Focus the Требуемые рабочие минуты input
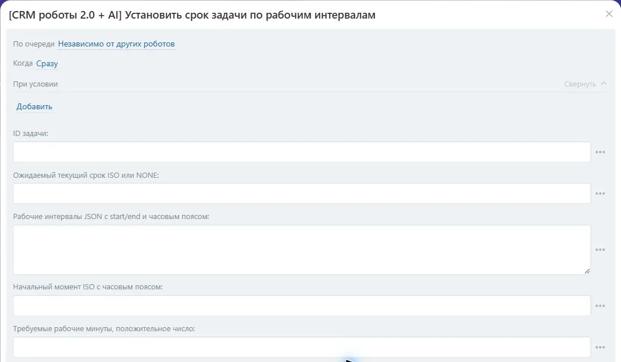Screen dimensions: 621x362 click(x=302, y=347)
